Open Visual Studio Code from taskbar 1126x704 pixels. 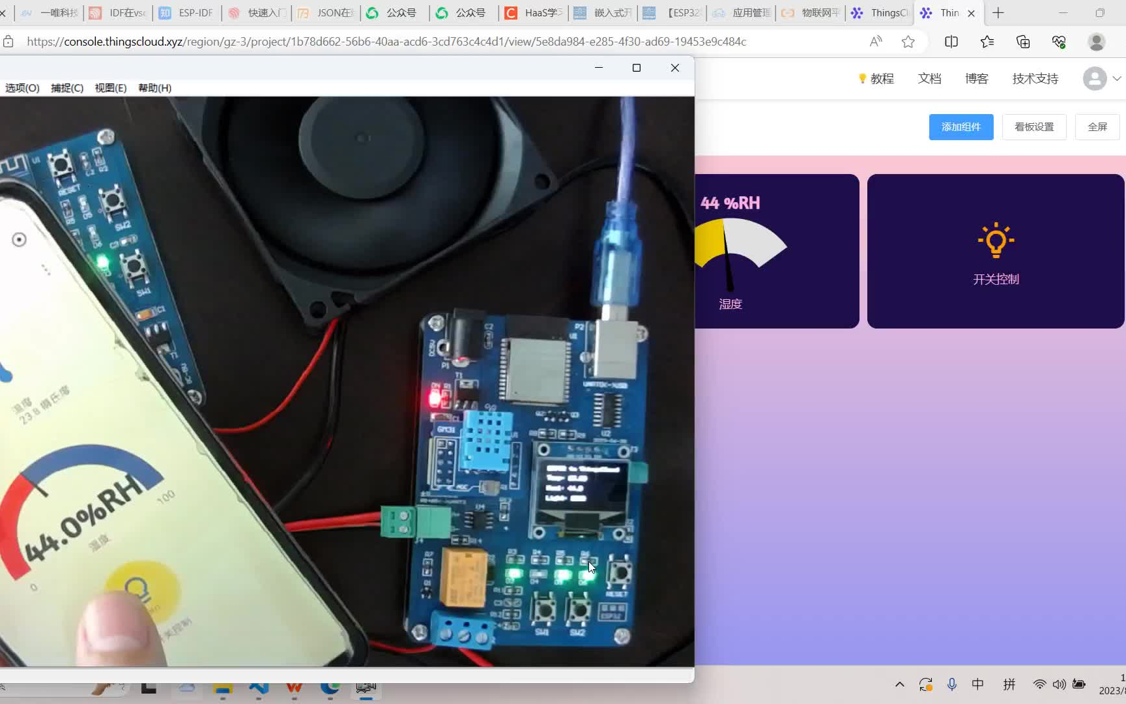click(259, 688)
